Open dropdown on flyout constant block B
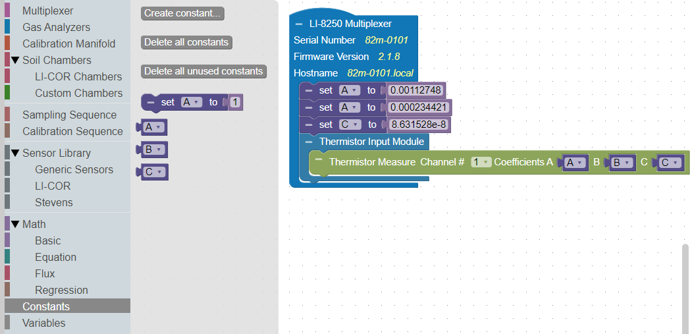 pos(153,150)
